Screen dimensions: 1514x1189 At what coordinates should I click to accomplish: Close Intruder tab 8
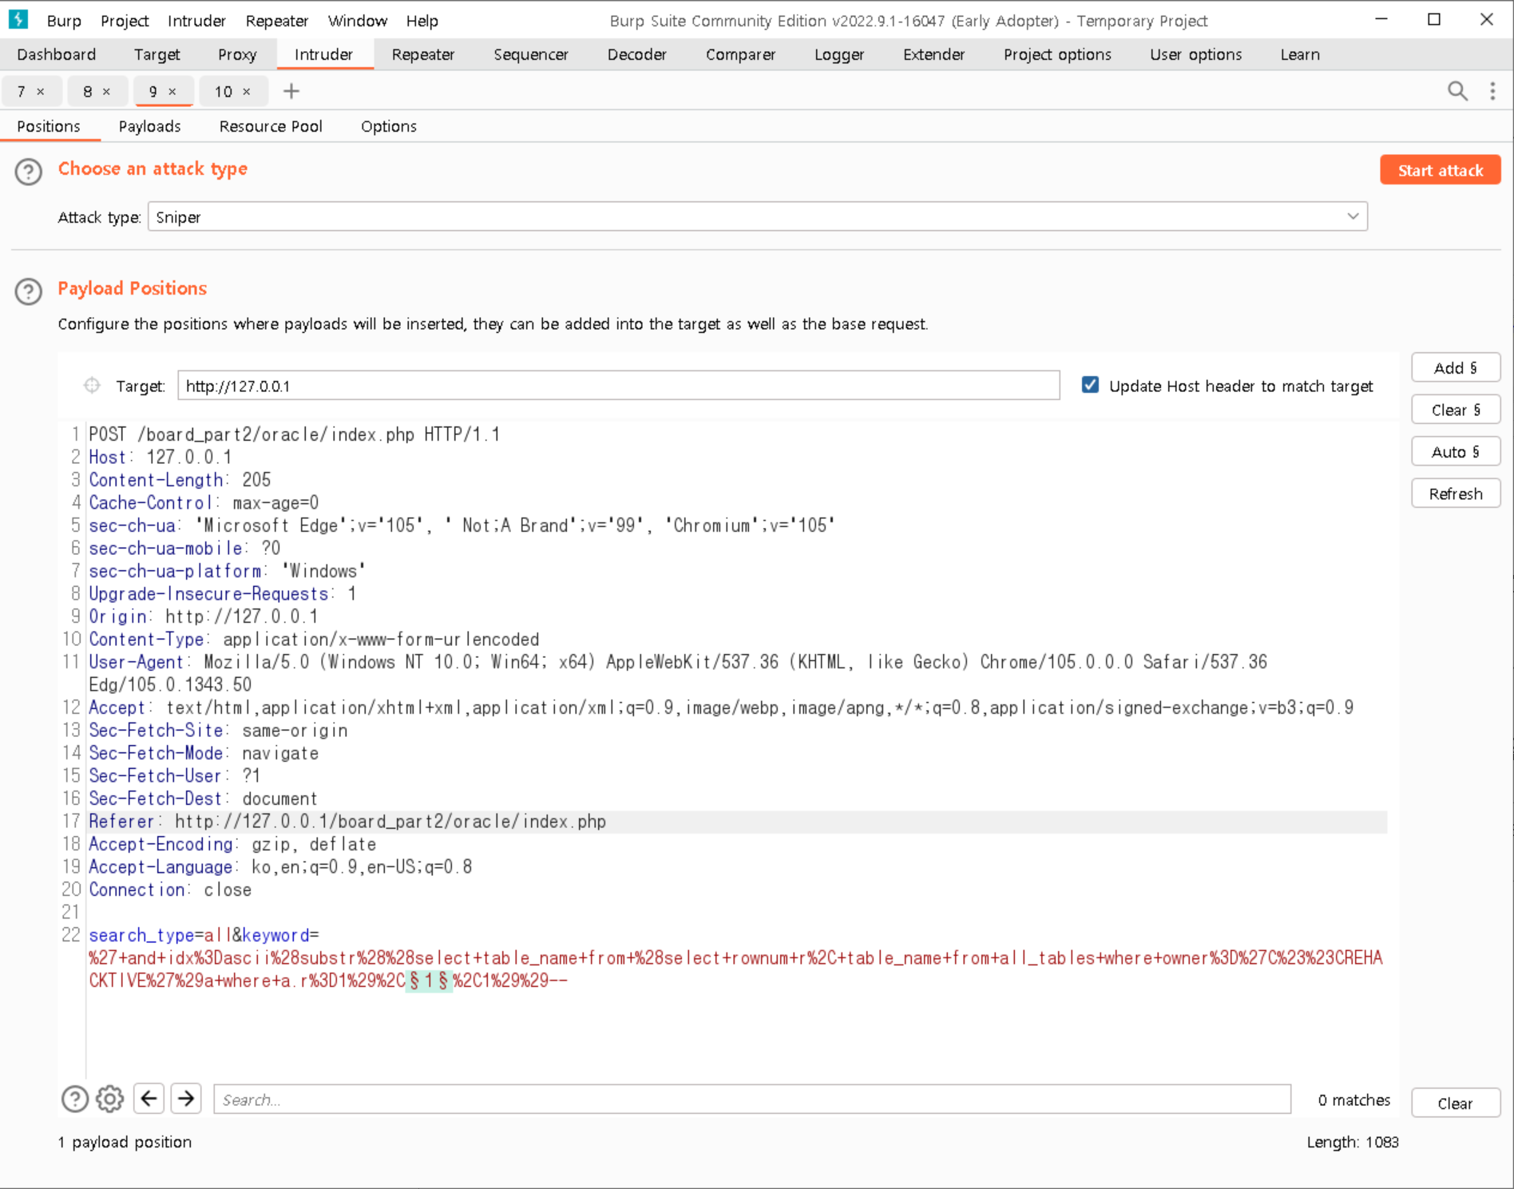coord(106,92)
